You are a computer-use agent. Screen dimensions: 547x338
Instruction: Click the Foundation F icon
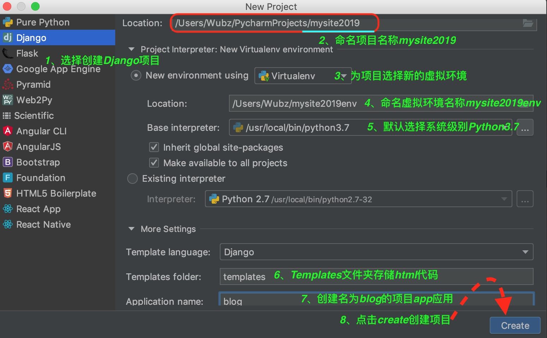pyautogui.click(x=8, y=177)
